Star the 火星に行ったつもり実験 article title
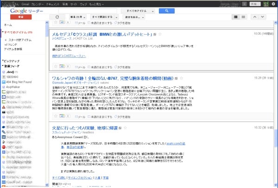Viewport: 278px width, 188px height. coord(125,128)
